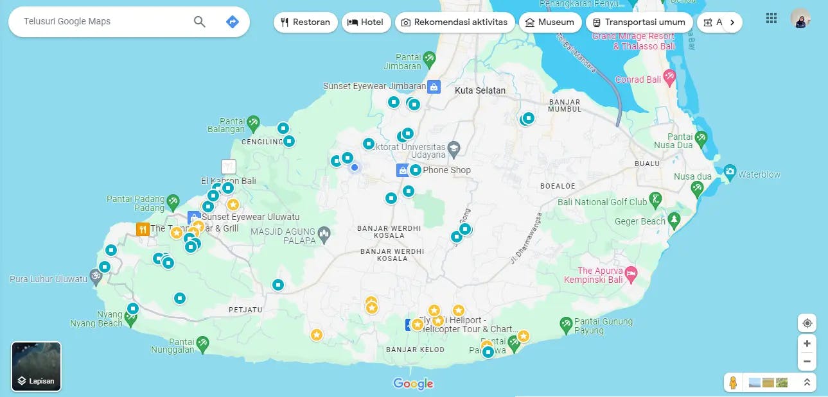Viewport: 828px width, 397px height.
Task: Open the Bali National Golf Club marker
Action: (x=656, y=199)
